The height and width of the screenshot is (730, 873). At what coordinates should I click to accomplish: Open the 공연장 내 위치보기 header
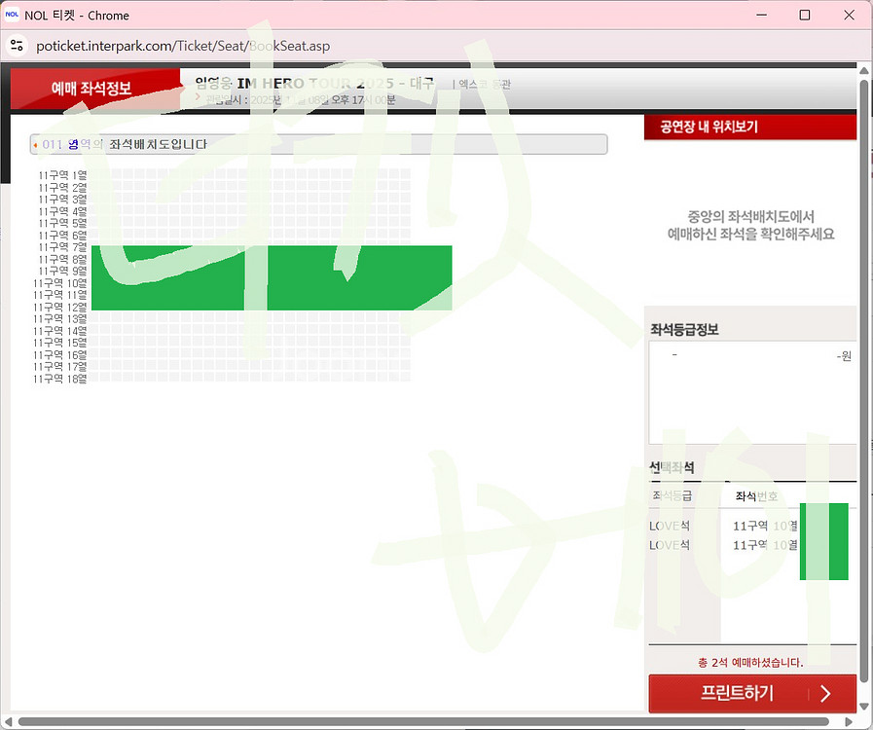tap(750, 127)
